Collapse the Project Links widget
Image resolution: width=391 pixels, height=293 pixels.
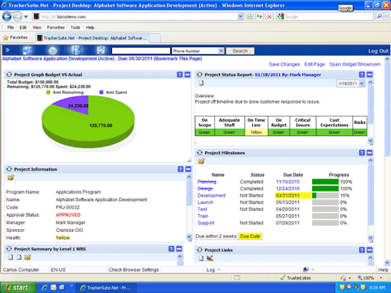coord(369,250)
